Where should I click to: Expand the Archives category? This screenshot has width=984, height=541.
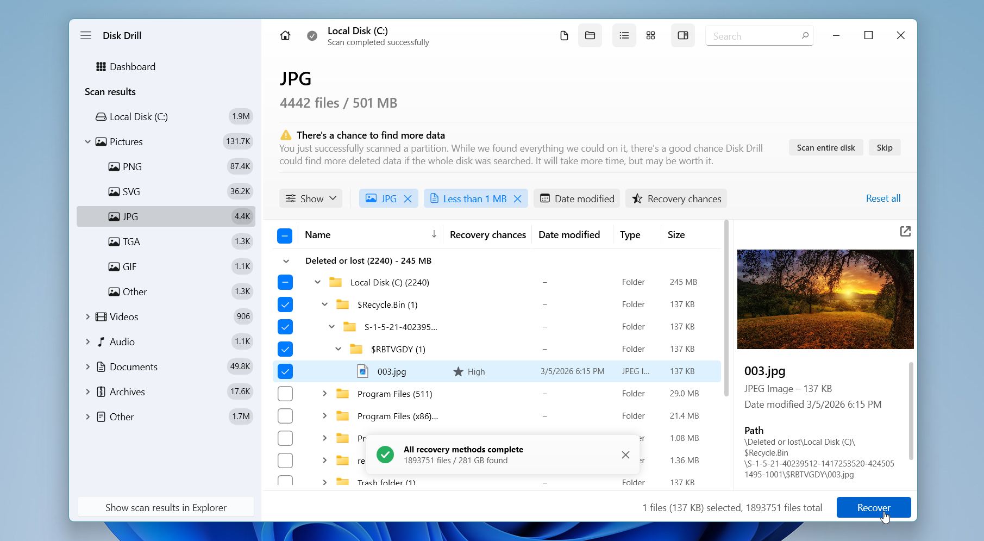click(x=87, y=392)
